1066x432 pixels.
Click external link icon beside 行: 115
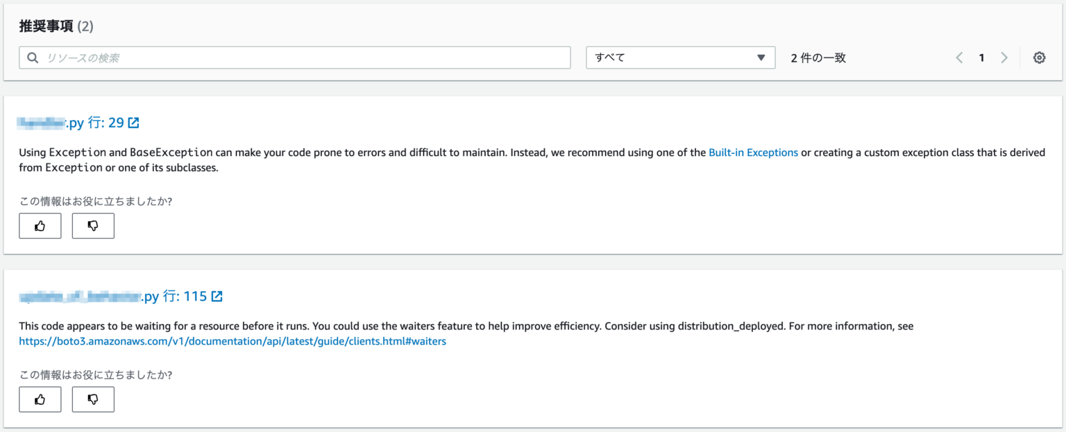pyautogui.click(x=217, y=297)
